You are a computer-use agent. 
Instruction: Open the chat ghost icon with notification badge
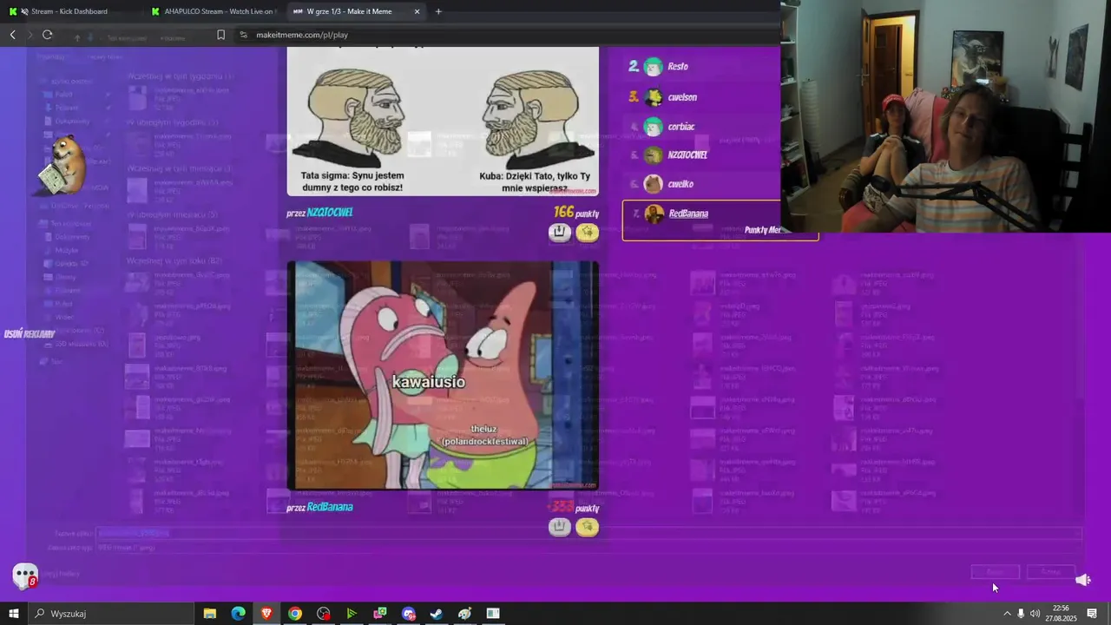point(25,576)
